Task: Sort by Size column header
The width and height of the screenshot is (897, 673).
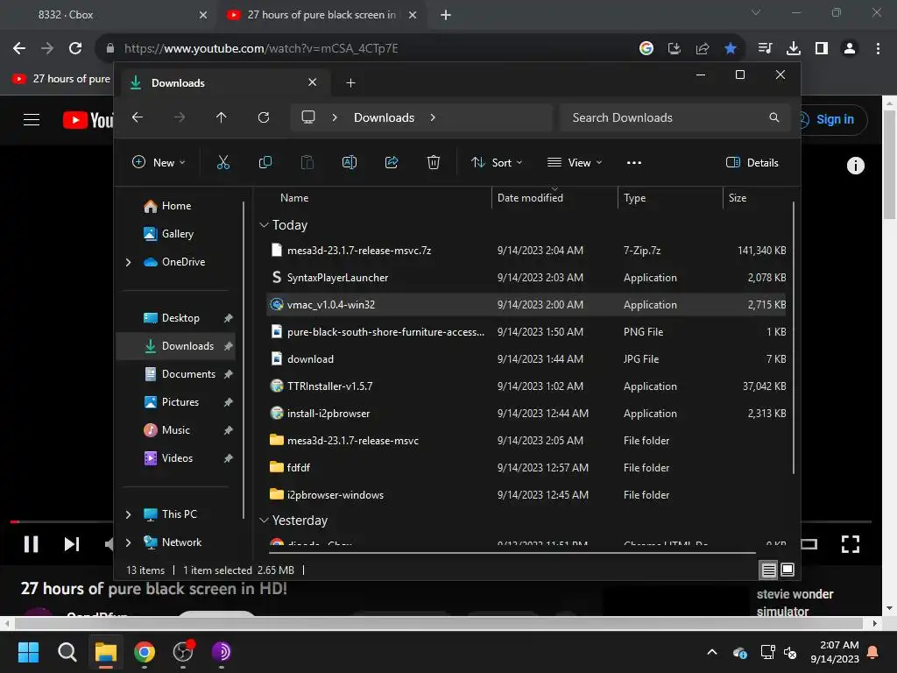Action: coord(738,198)
